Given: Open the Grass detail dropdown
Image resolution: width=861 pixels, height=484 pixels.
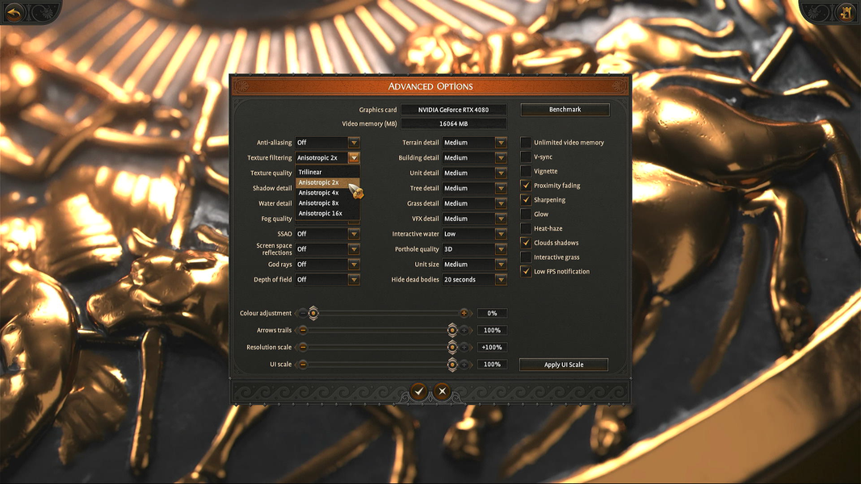Looking at the screenshot, I should click(474, 203).
